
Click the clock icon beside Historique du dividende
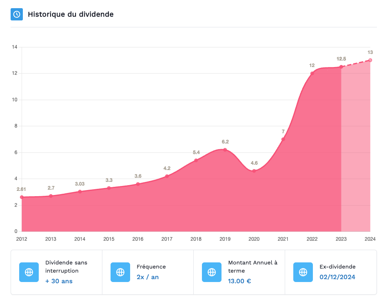pos(17,14)
